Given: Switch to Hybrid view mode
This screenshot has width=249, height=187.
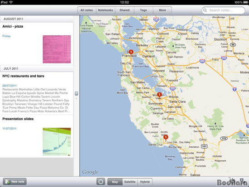Looking at the screenshot, I should pyautogui.click(x=145, y=182).
